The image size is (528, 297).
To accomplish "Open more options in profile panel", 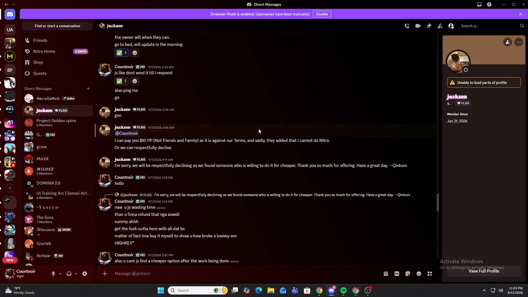I will [x=519, y=42].
